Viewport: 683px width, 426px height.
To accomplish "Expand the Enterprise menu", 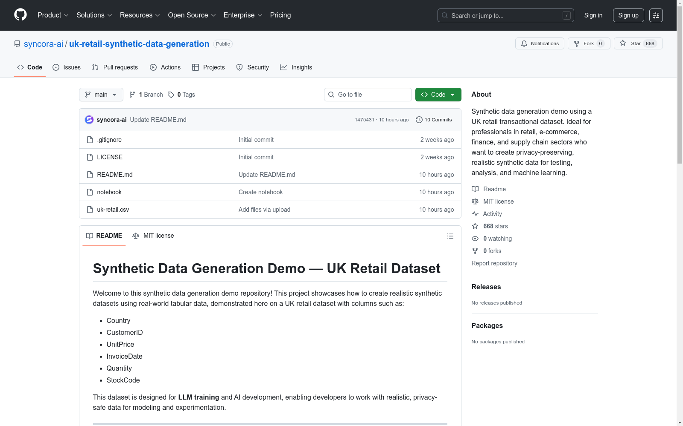I will 243,15.
